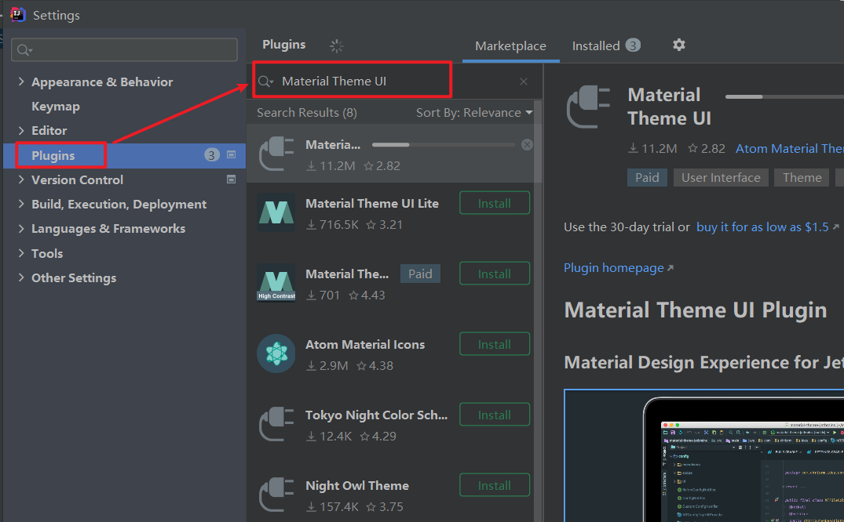Screen dimensions: 844x522
Task: Clear the plugin search with the X icon
Action: click(523, 82)
